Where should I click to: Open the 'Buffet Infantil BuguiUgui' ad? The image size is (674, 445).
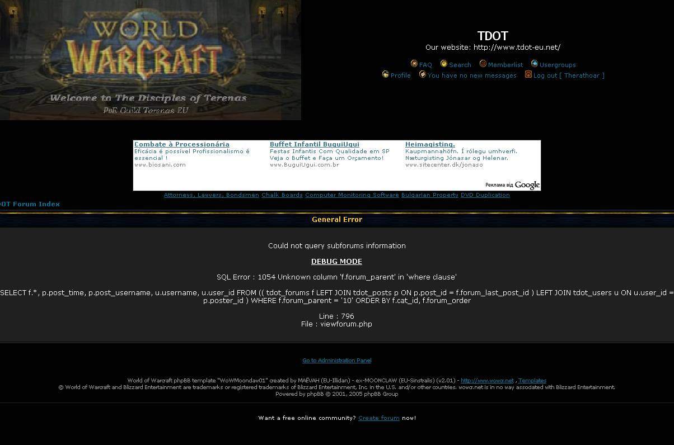coord(314,144)
